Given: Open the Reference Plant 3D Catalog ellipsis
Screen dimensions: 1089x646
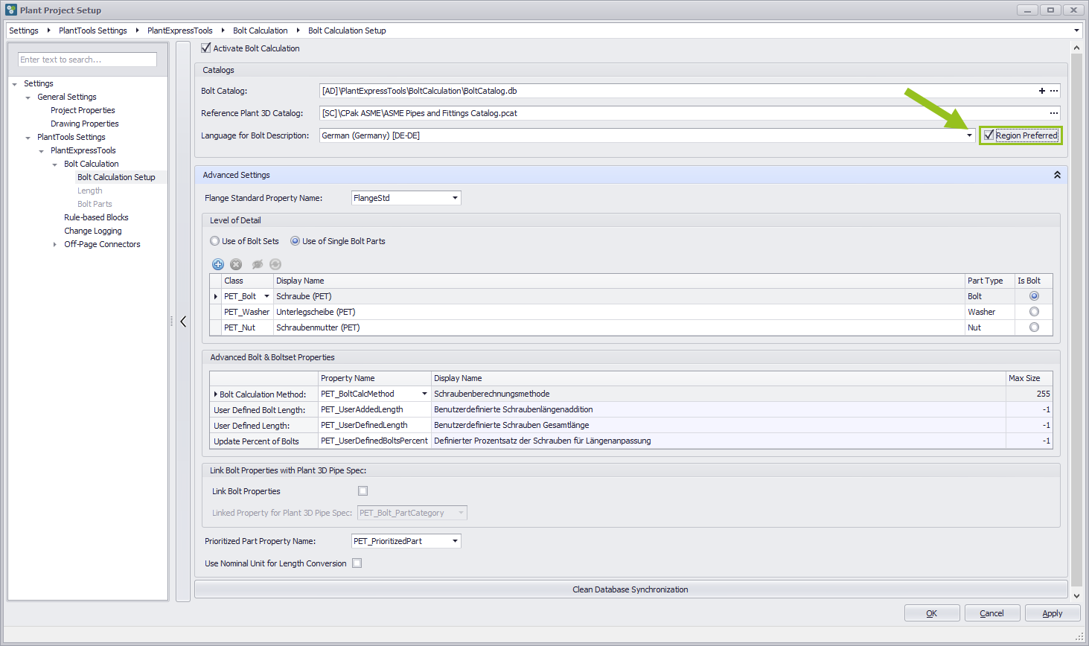Looking at the screenshot, I should click(x=1054, y=113).
